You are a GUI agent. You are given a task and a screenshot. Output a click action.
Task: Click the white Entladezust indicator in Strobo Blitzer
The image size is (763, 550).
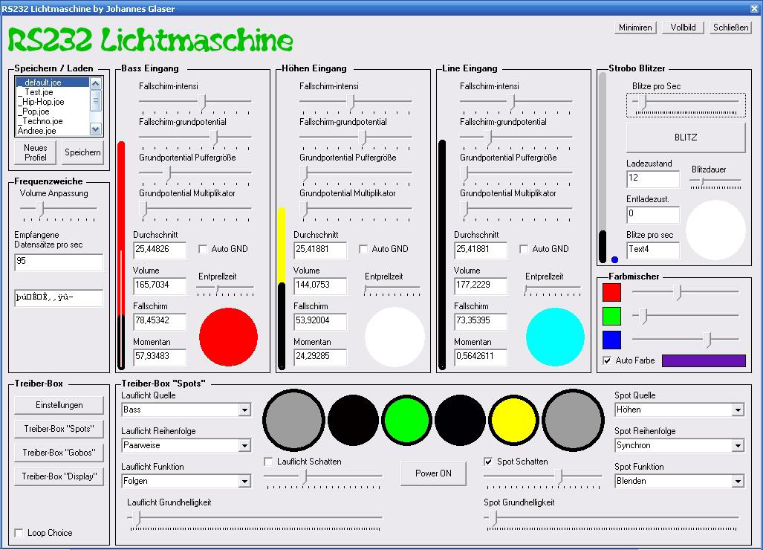click(715, 230)
